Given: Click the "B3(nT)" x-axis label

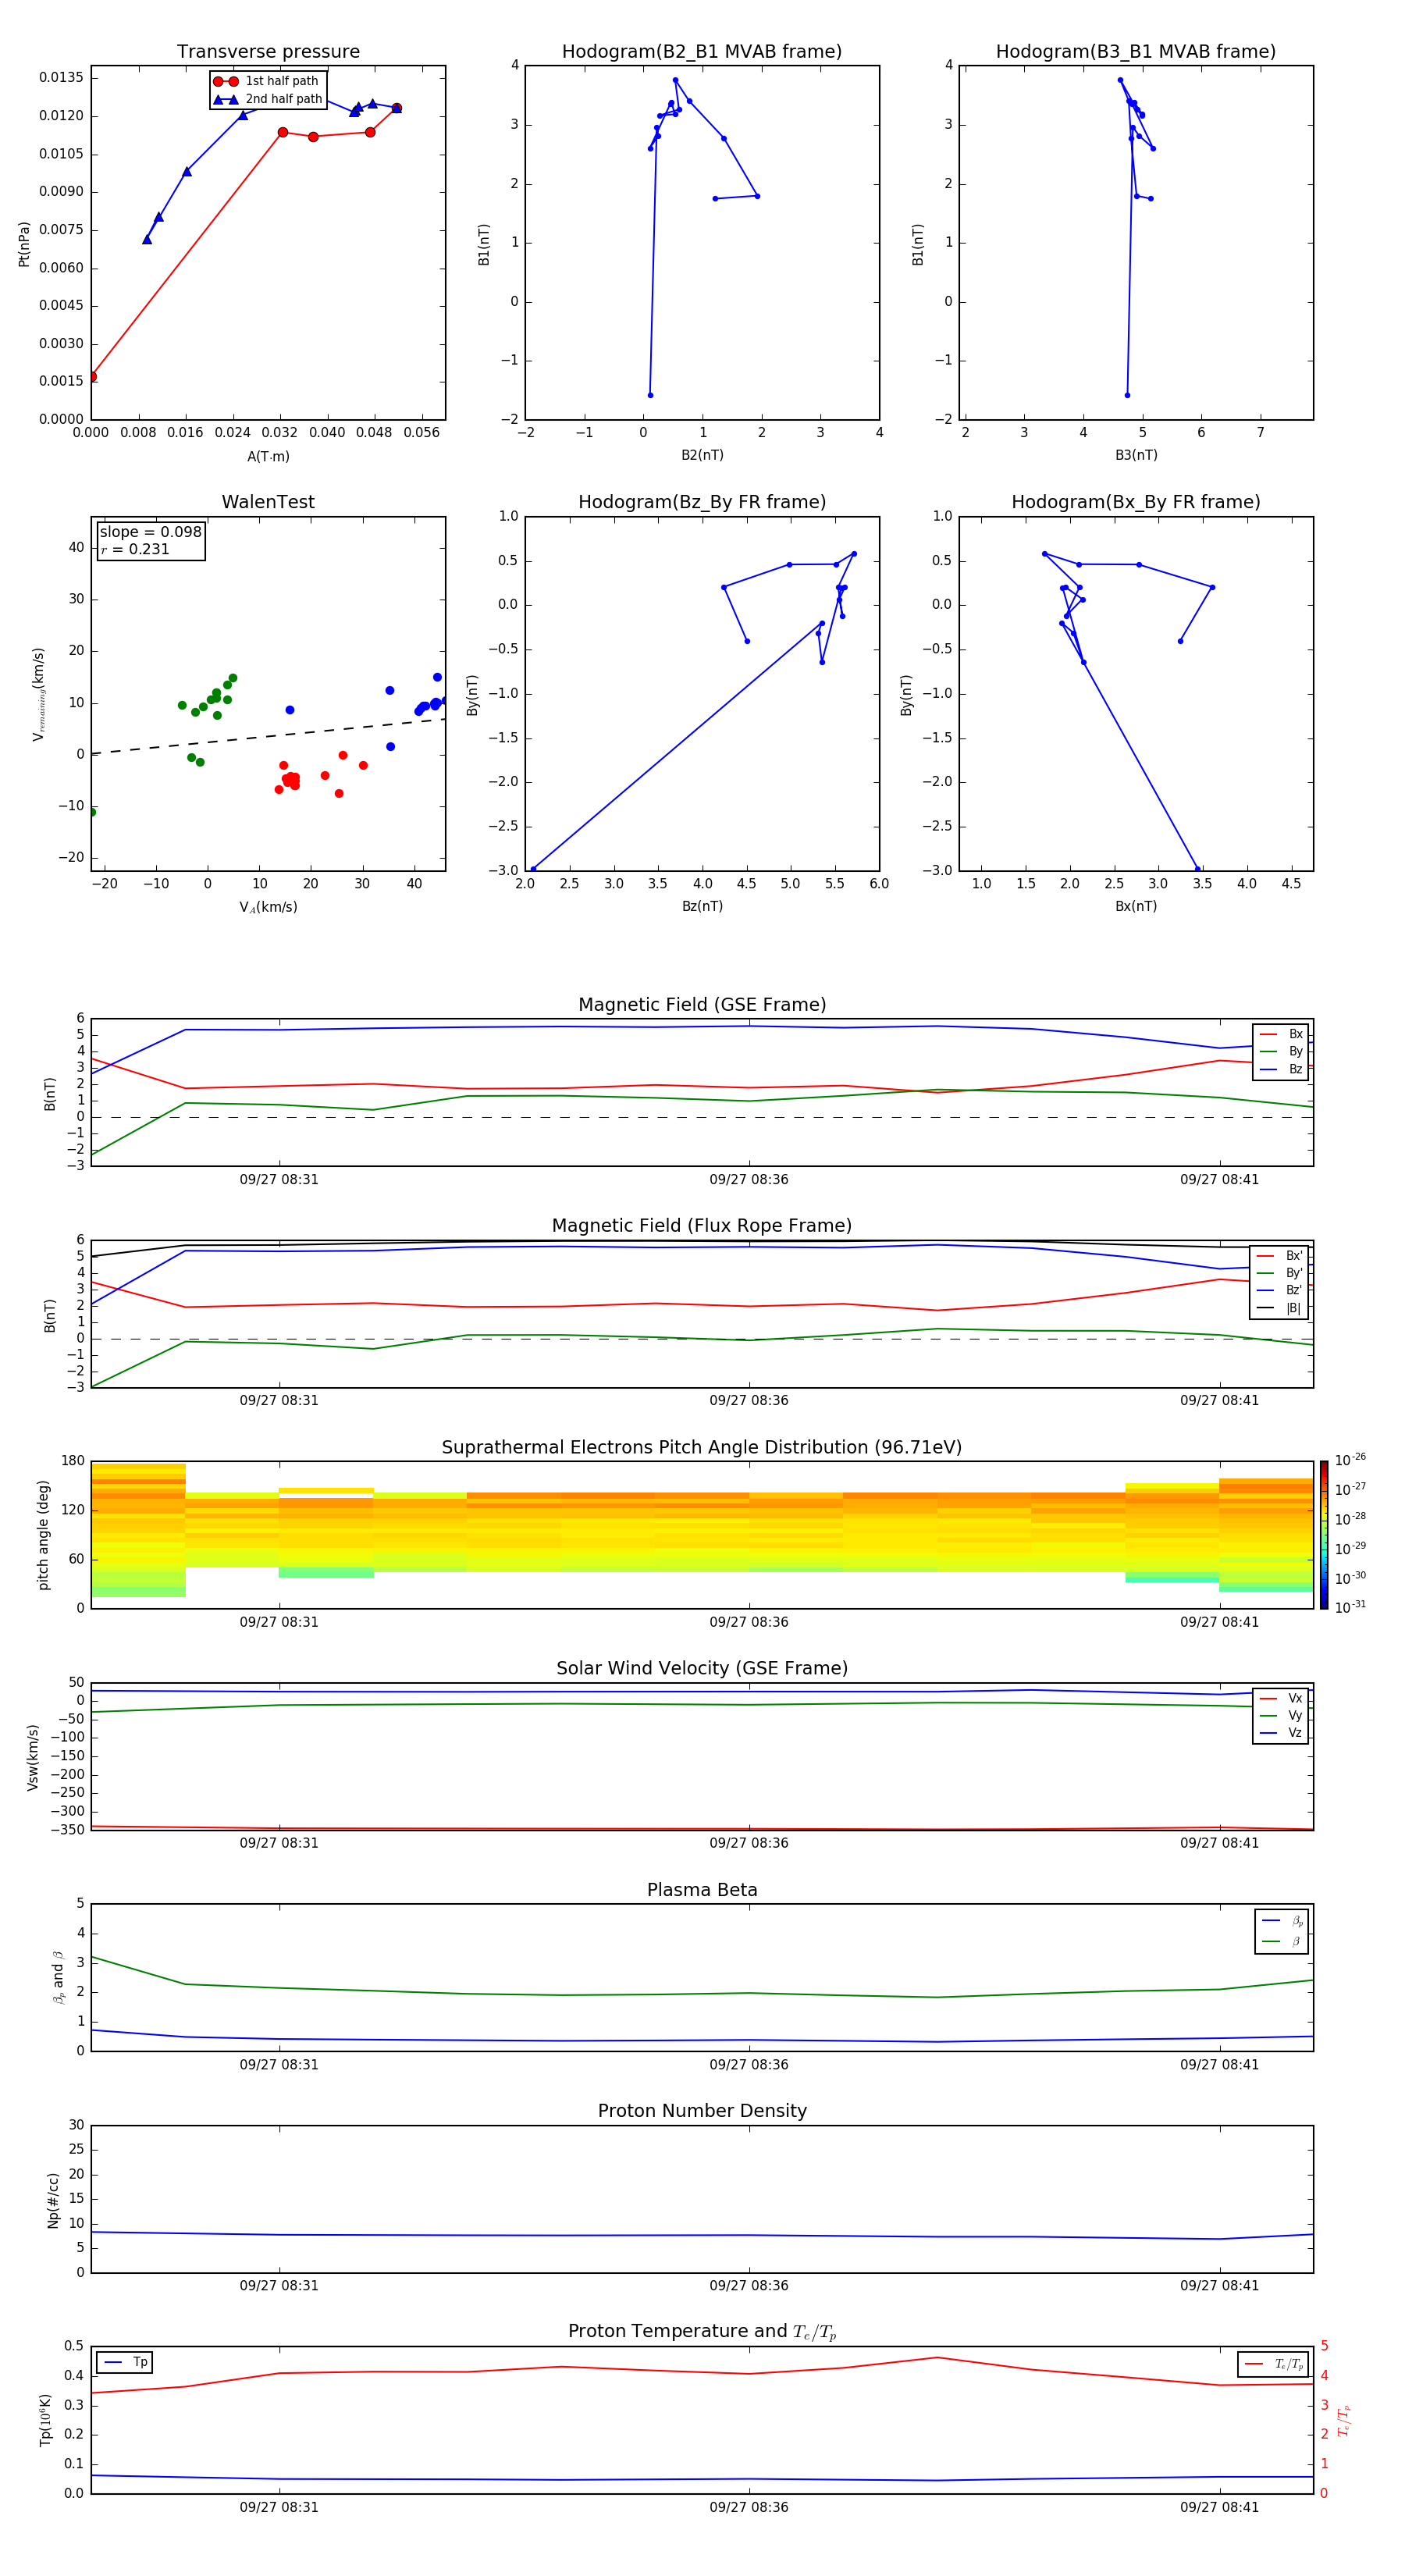Looking at the screenshot, I should click(x=1136, y=455).
